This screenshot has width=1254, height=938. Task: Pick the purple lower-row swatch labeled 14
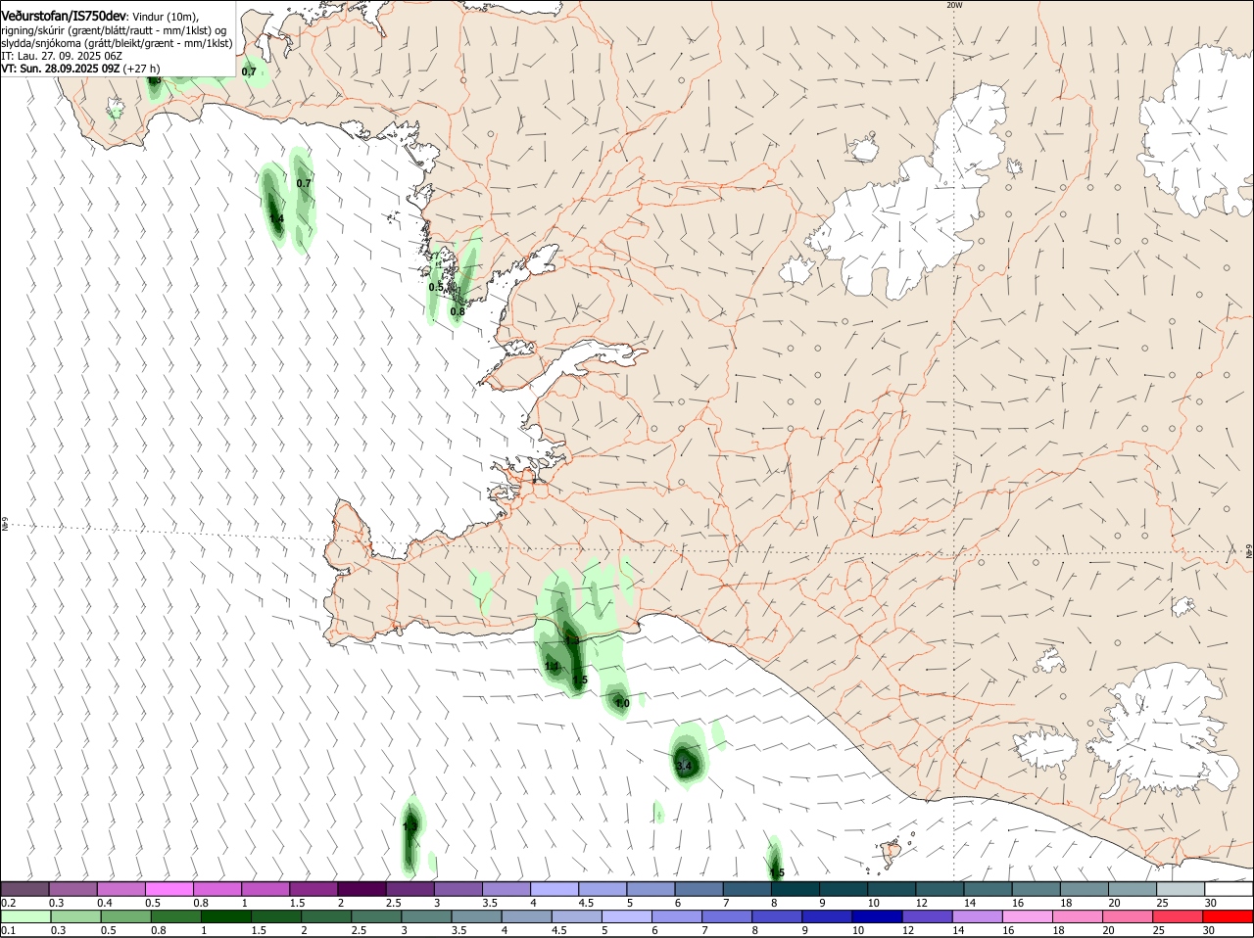click(978, 916)
